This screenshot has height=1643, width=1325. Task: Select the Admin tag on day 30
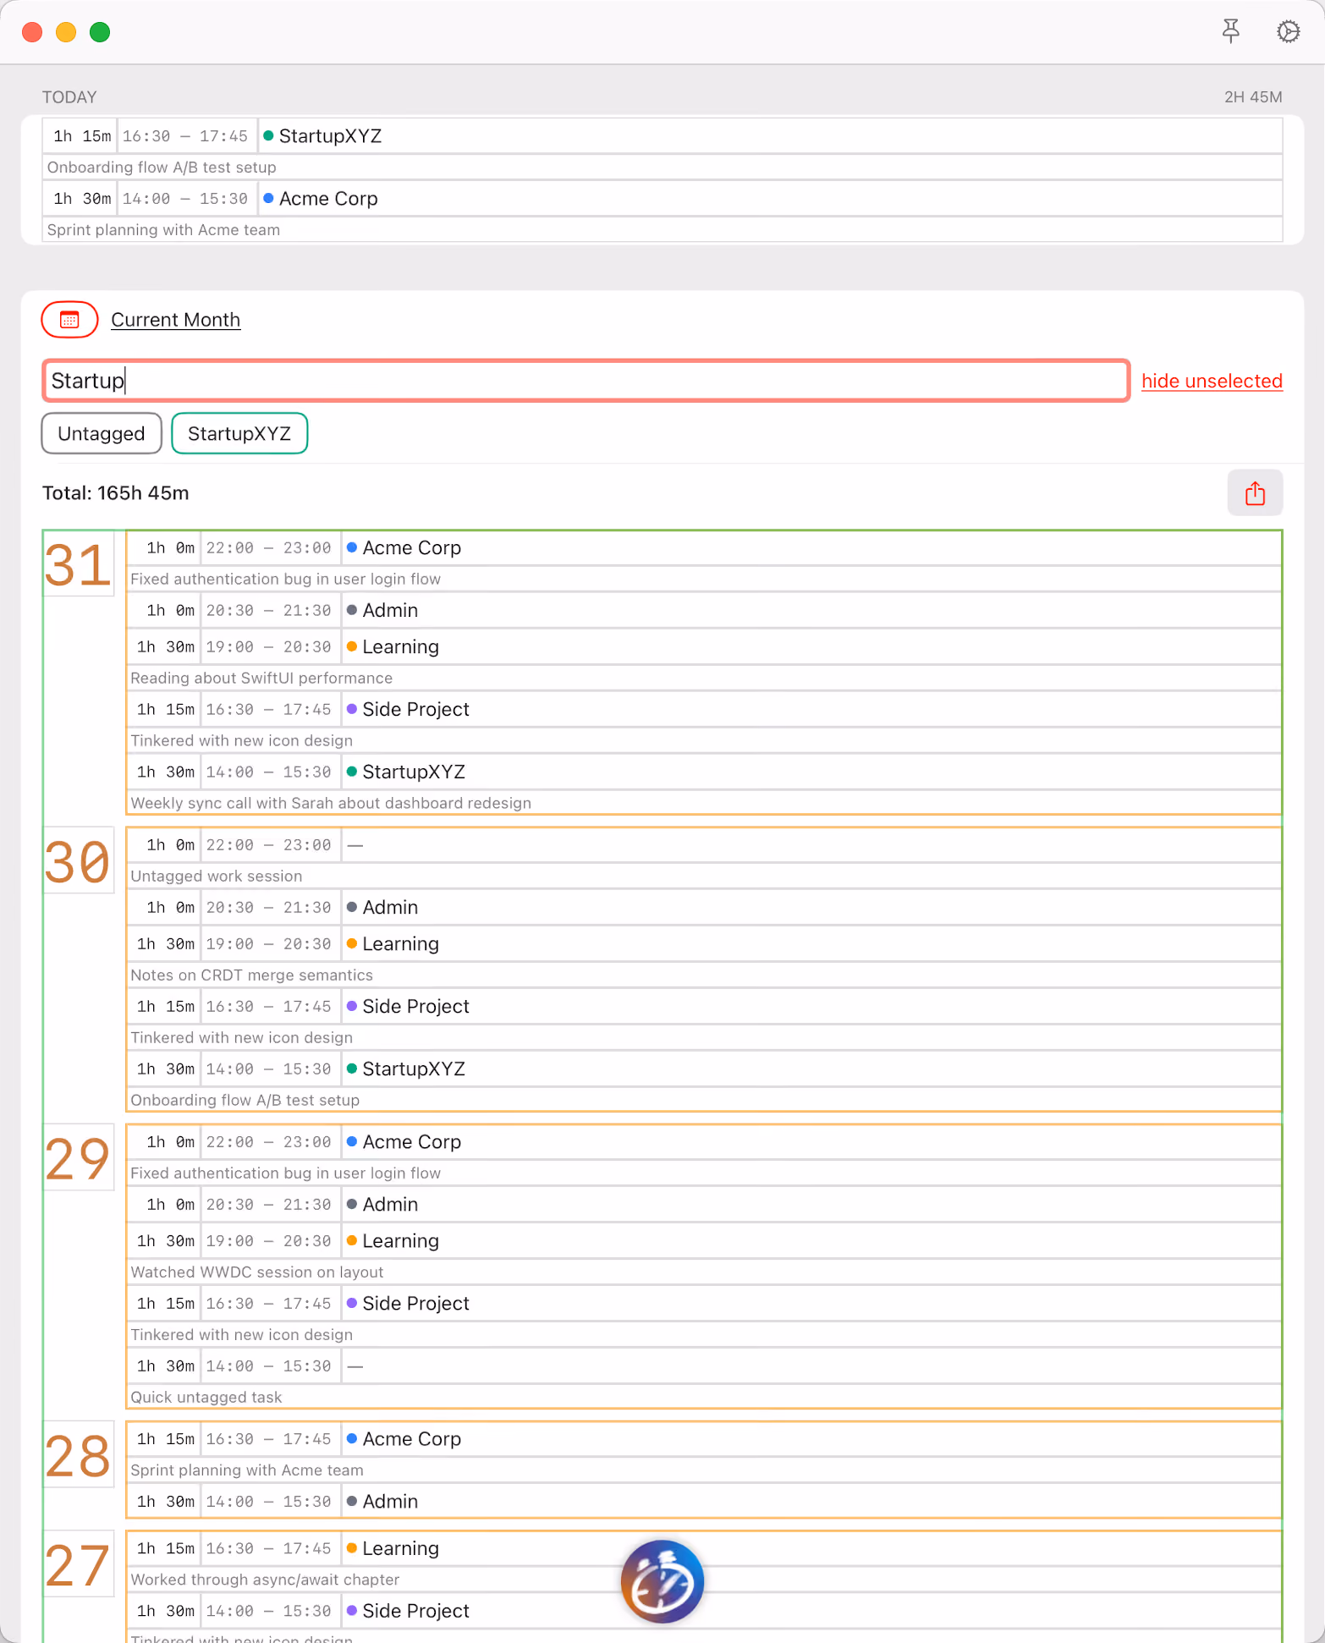click(390, 908)
